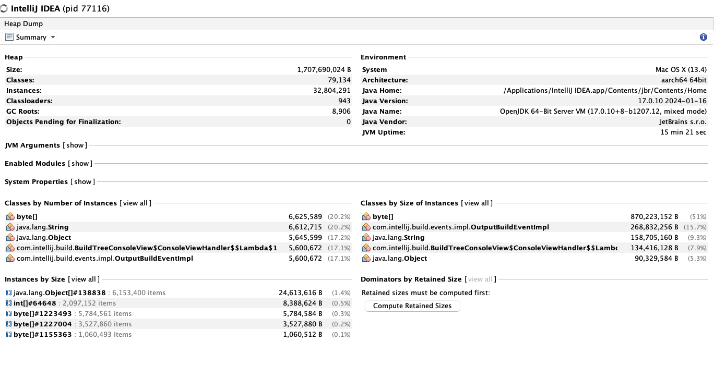Image resolution: width=714 pixels, height=378 pixels.
Task: Open instance java.lang.Object[]#138838
Action: [59, 293]
